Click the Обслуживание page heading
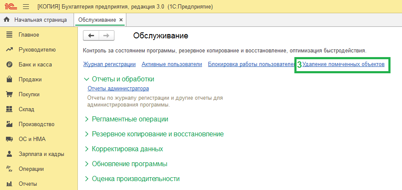The image size is (402, 190). tap(161, 36)
